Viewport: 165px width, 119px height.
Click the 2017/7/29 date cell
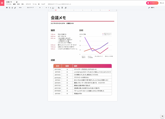[57, 88]
